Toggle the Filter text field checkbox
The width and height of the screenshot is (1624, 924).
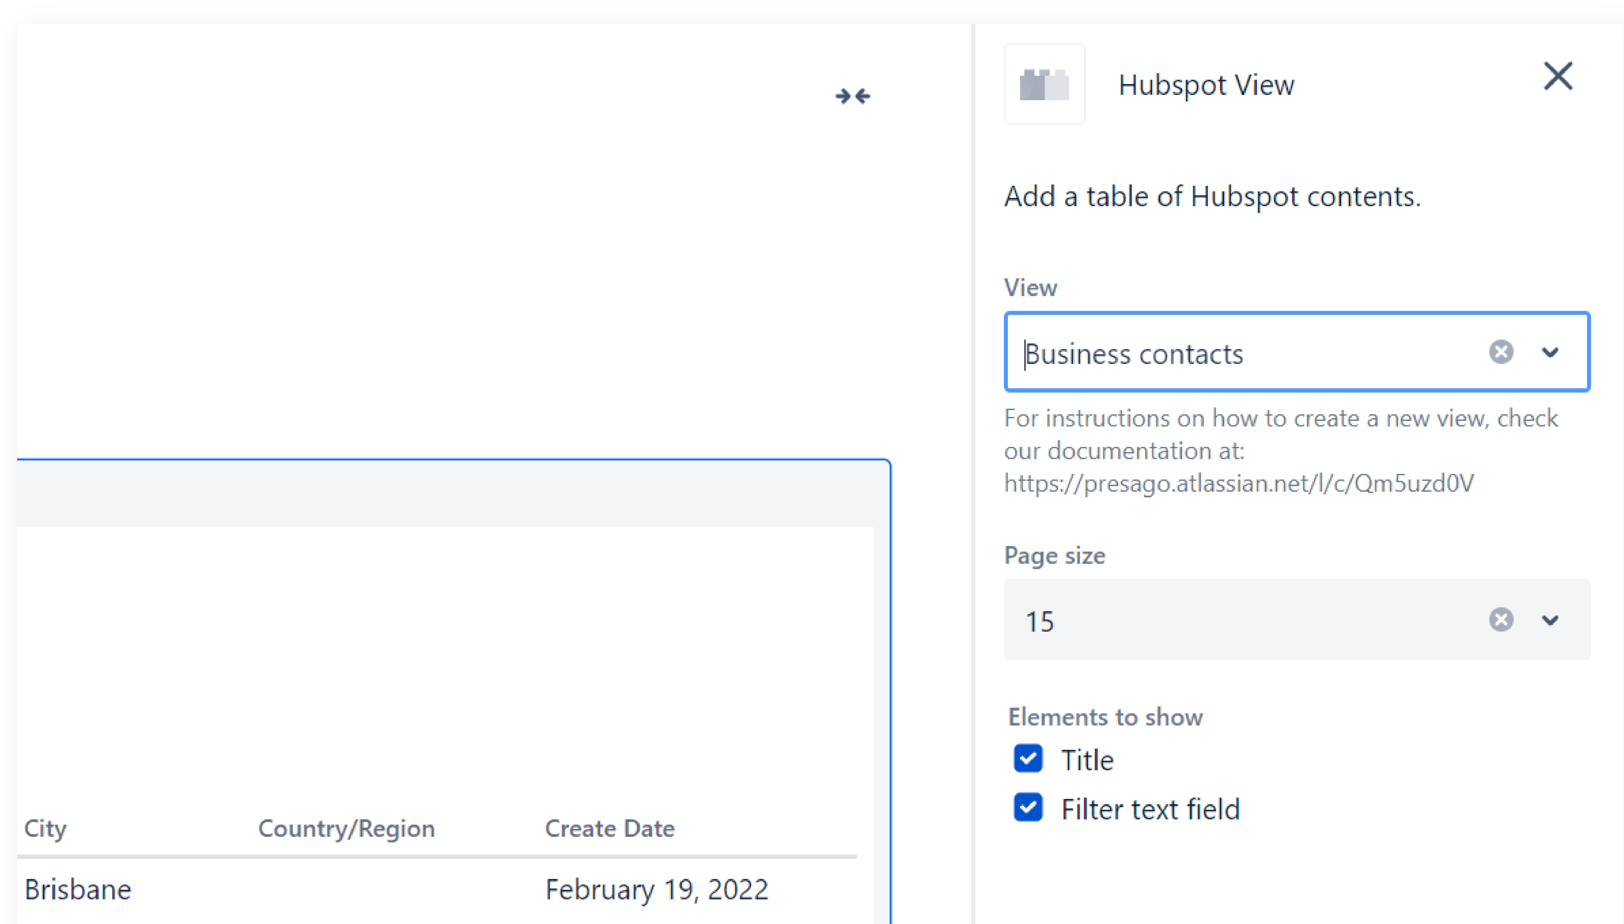[1028, 808]
